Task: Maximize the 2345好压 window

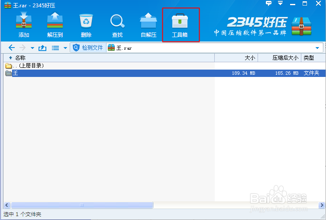Action: 305,3
